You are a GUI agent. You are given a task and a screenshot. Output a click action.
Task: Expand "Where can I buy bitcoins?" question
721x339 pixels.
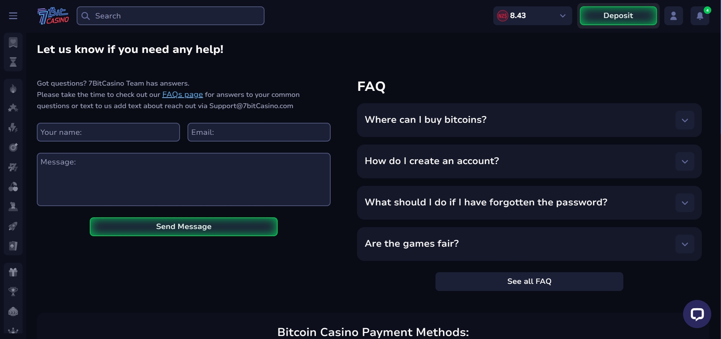(x=529, y=120)
